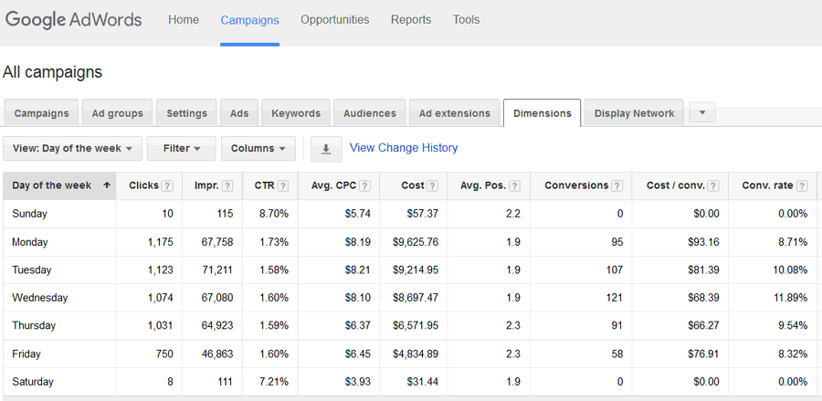Click the Monday row label

pos(30,242)
